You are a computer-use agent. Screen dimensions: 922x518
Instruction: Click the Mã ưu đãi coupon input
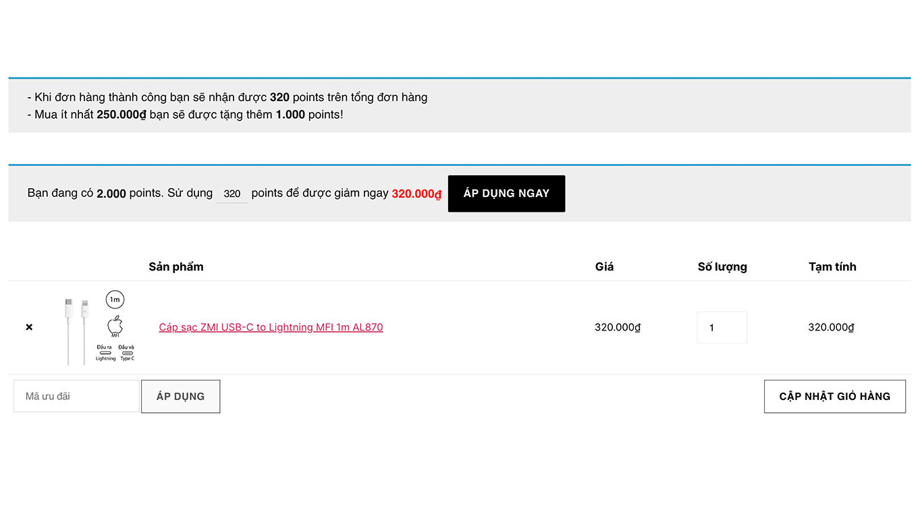pos(76,396)
